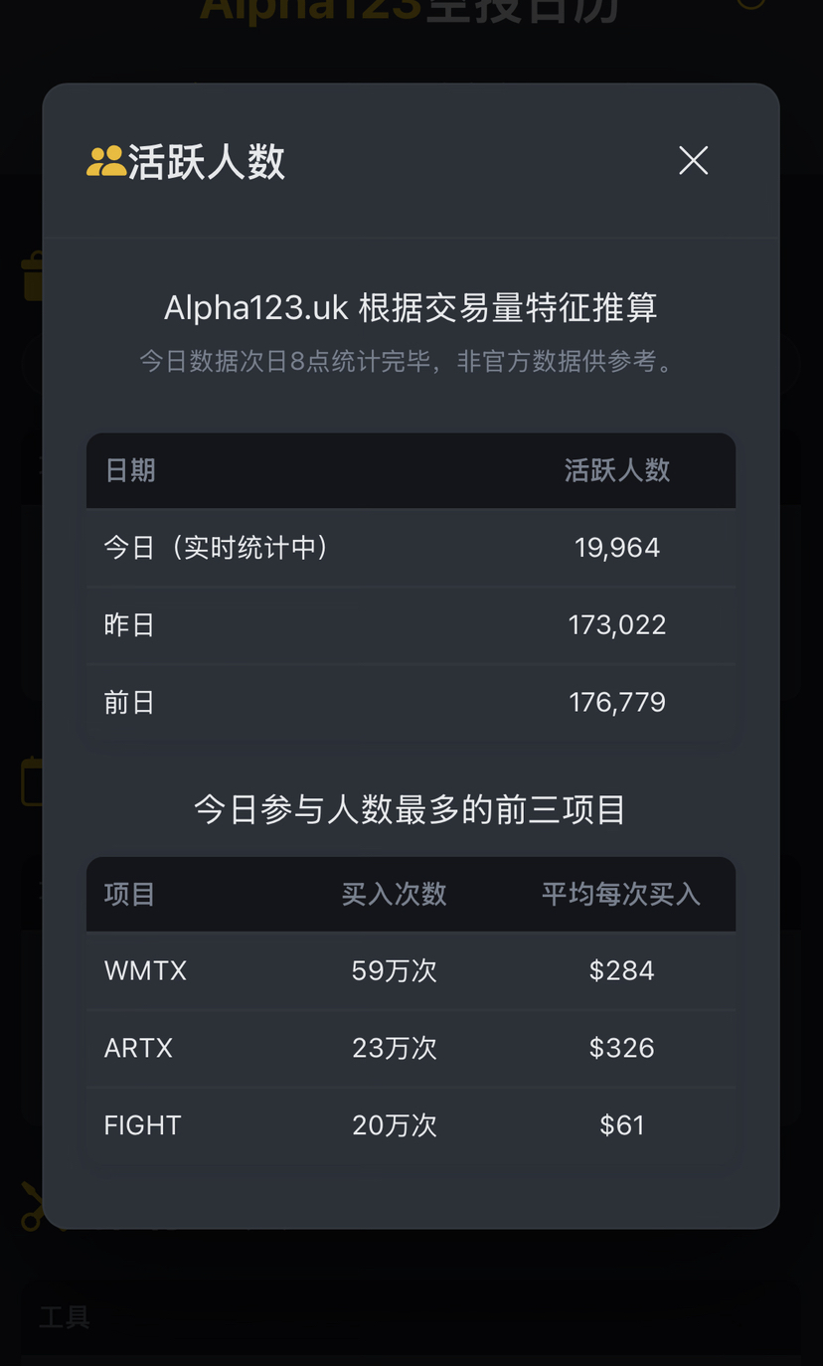Click the 59万次 buy count value
The height and width of the screenshot is (1366, 823).
[394, 970]
